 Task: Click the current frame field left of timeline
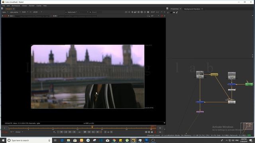tap(5, 128)
